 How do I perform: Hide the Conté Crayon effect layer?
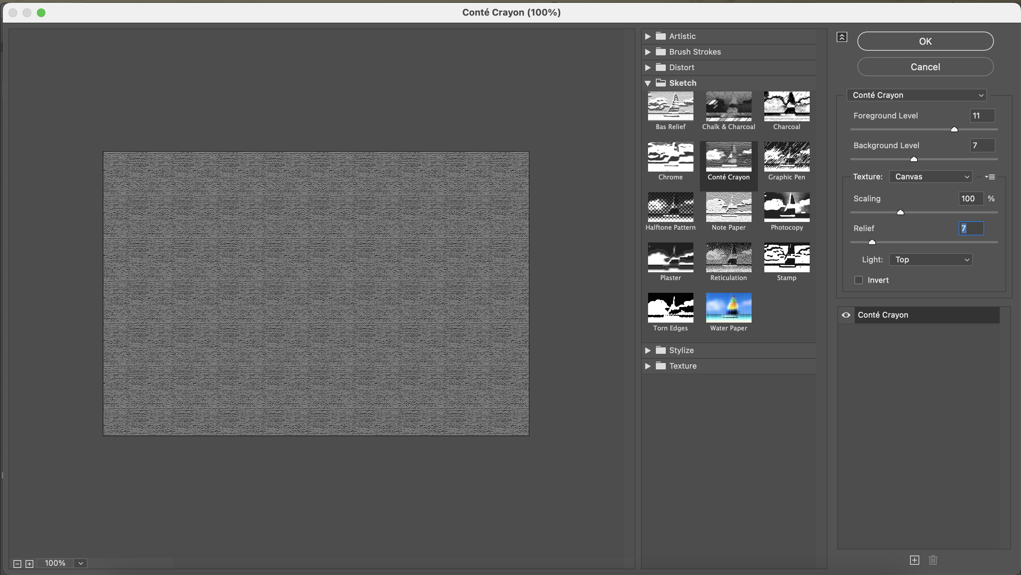(x=846, y=315)
